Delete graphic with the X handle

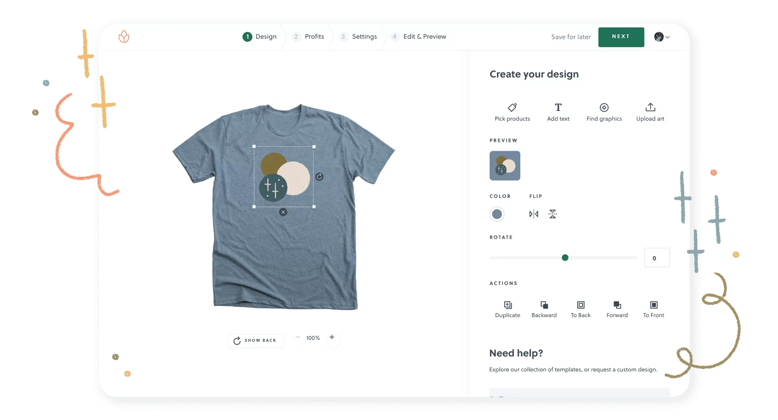coord(283,212)
